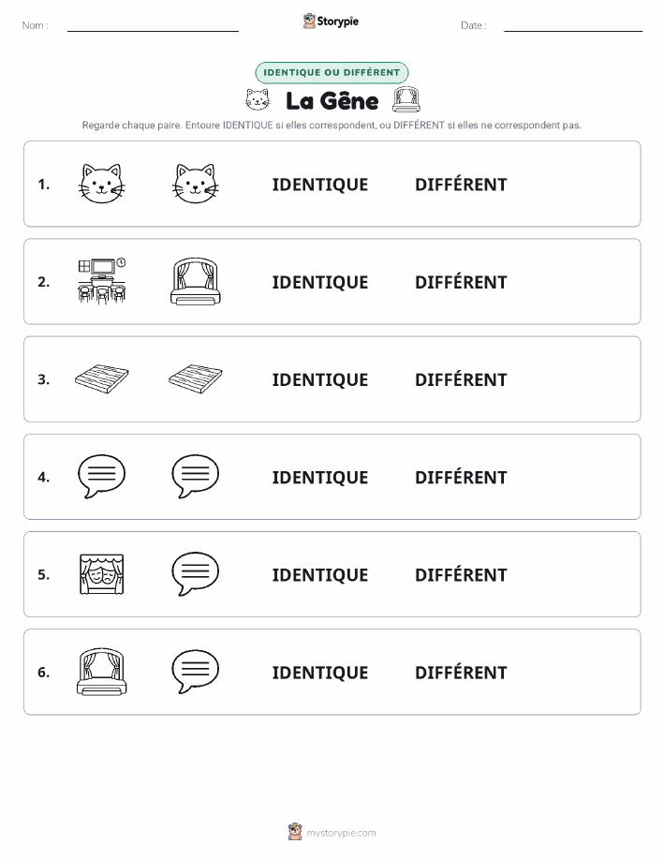
Task: Click the speech bubble in row 6
Action: click(196, 672)
